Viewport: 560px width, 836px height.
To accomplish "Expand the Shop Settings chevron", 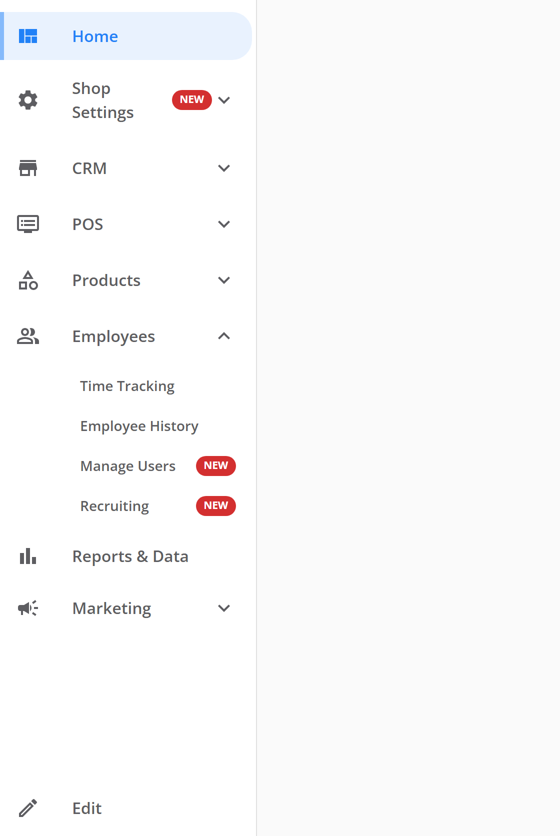I will coord(224,100).
